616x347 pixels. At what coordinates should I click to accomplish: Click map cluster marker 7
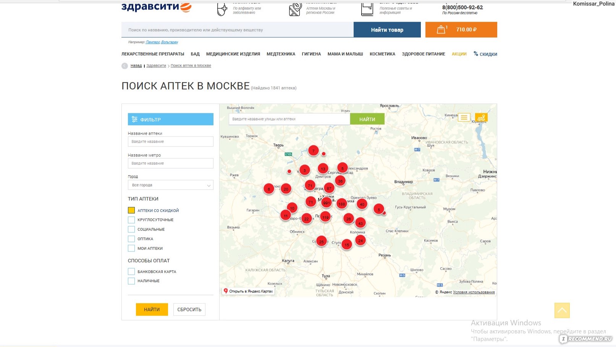313,151
